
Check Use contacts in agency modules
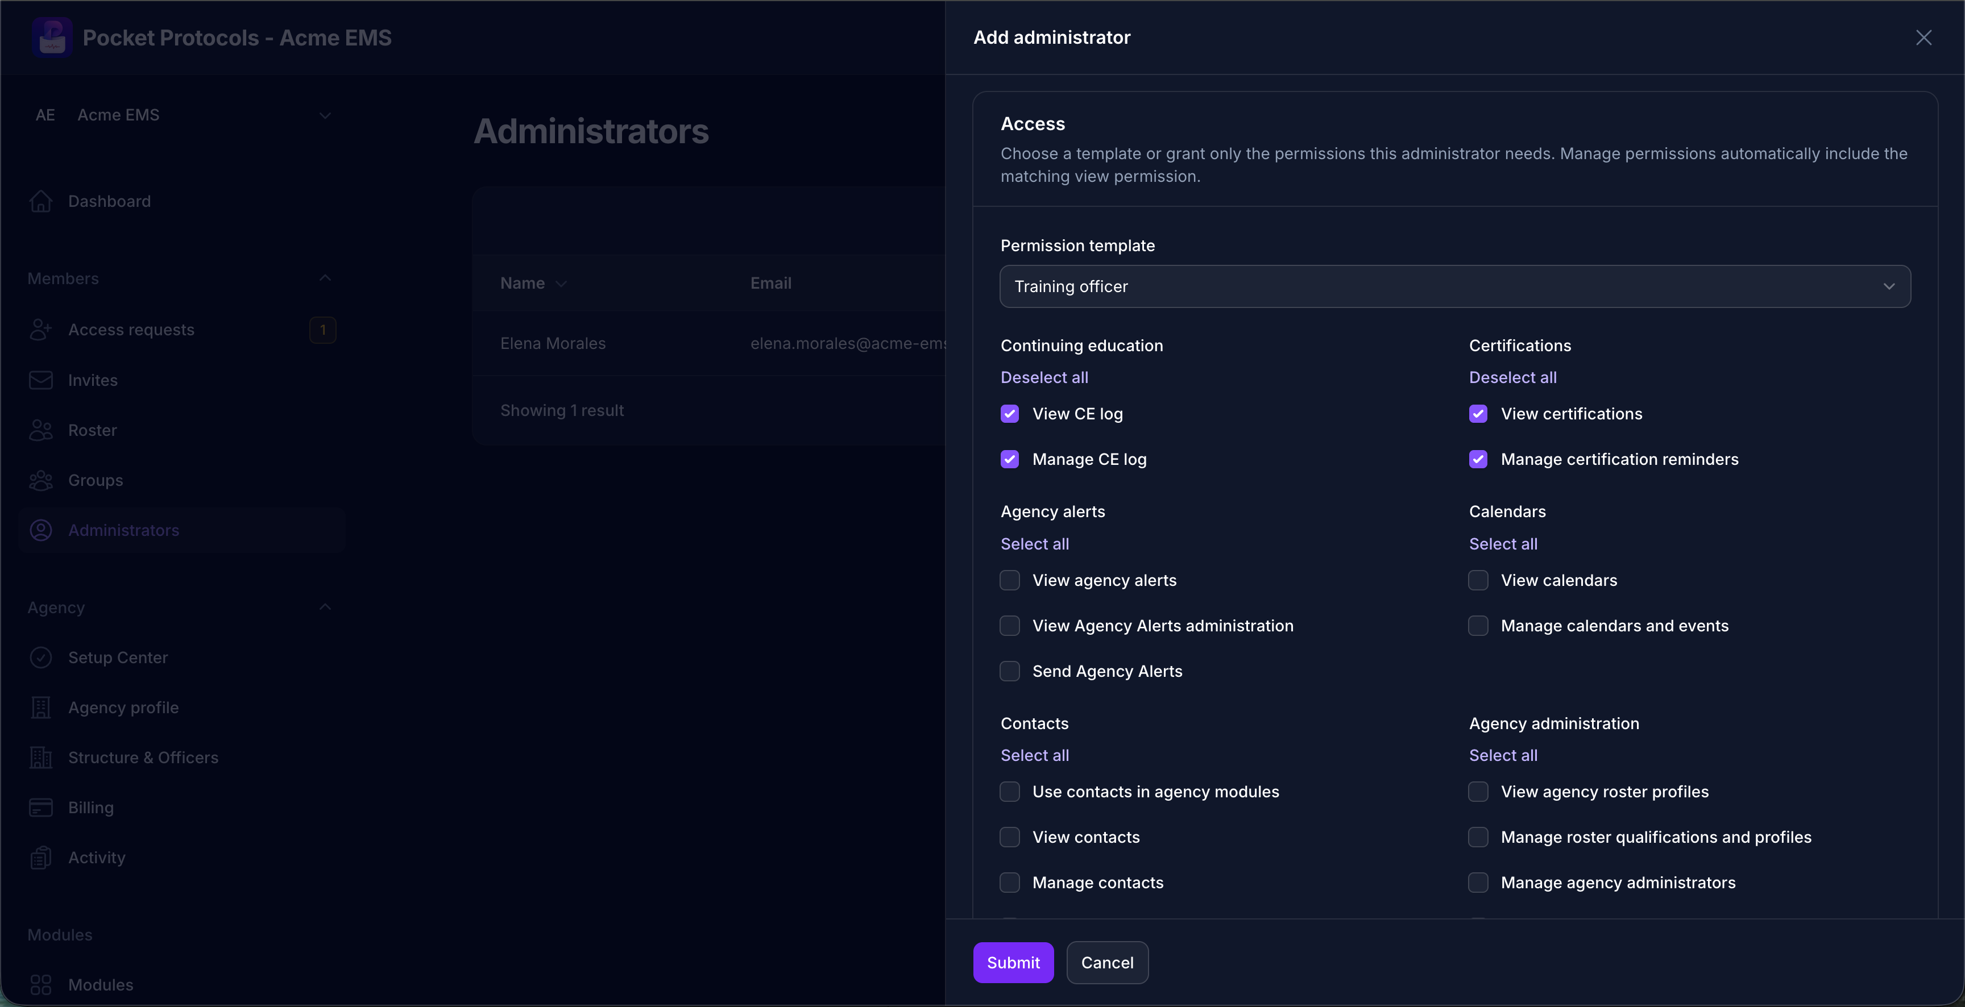[x=1009, y=791]
